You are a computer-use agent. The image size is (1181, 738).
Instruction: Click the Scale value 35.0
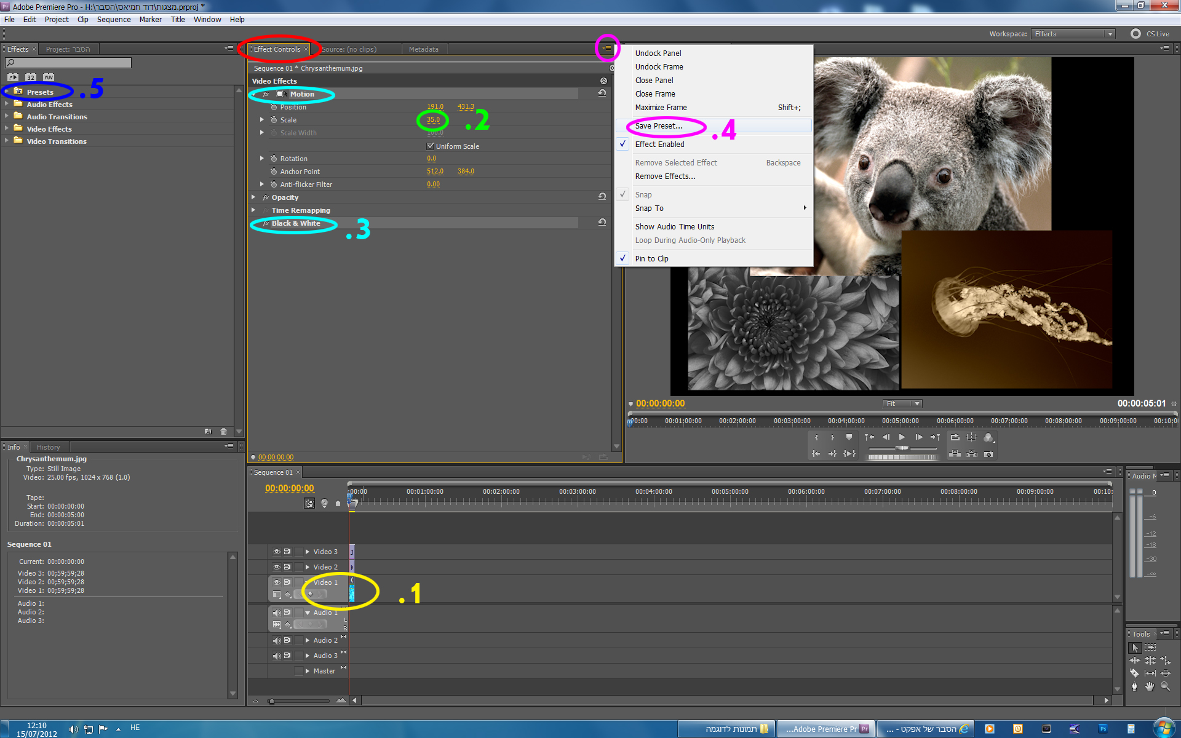(x=433, y=120)
